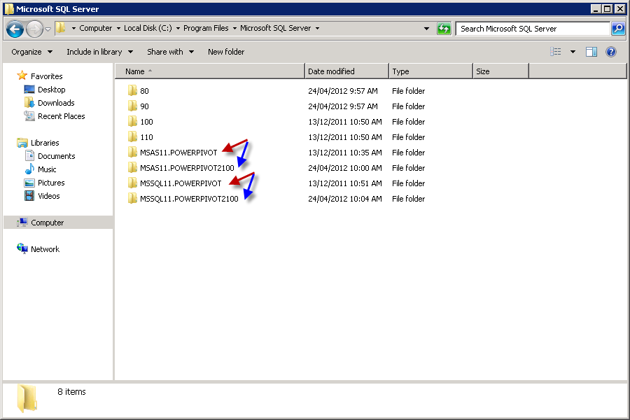
Task: Open recent pages dropdown beside Forward arrow
Action: click(48, 29)
